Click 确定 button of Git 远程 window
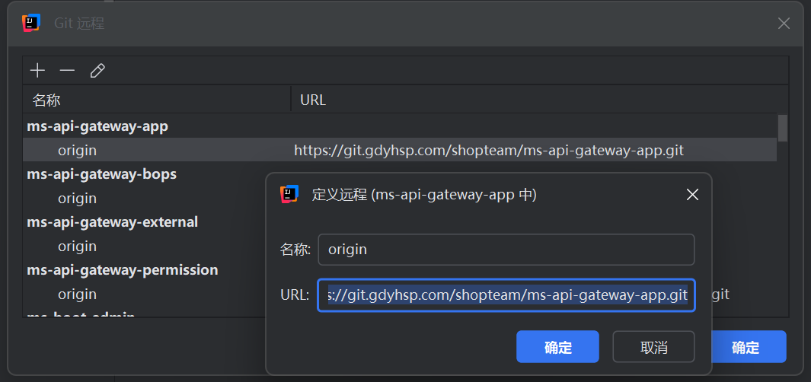The height and width of the screenshot is (382, 811). pyautogui.click(x=746, y=347)
